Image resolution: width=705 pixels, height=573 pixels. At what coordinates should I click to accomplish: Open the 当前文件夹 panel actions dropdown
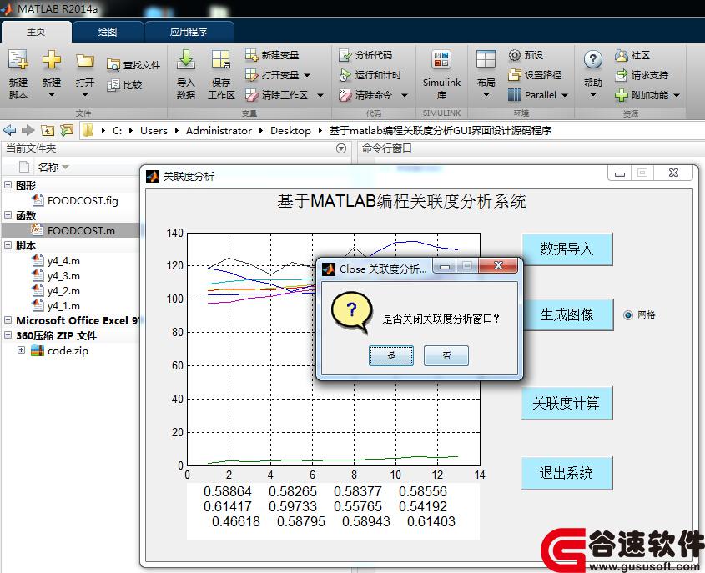341,148
